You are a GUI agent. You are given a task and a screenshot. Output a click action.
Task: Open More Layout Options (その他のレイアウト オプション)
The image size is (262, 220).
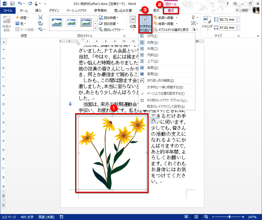point(167,100)
